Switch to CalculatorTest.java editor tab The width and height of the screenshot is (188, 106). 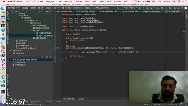click(64, 11)
